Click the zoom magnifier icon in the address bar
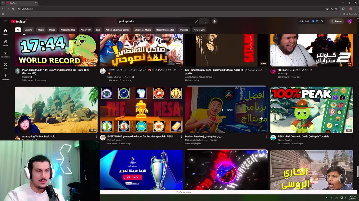 [x=332, y=9]
